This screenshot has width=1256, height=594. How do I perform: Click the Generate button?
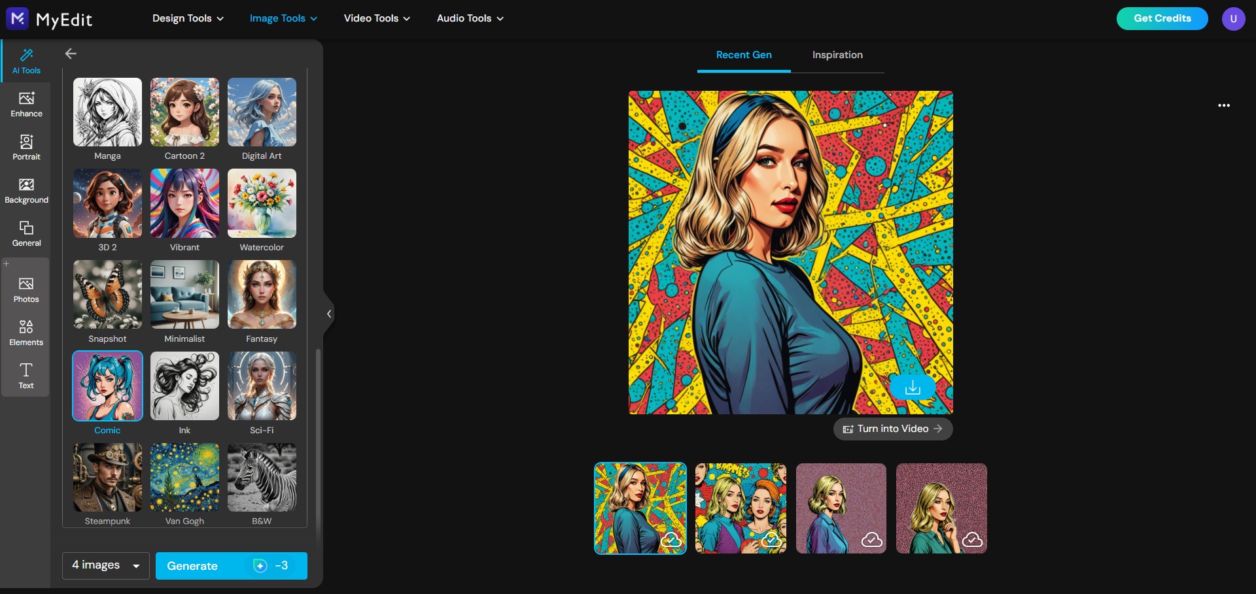point(230,565)
